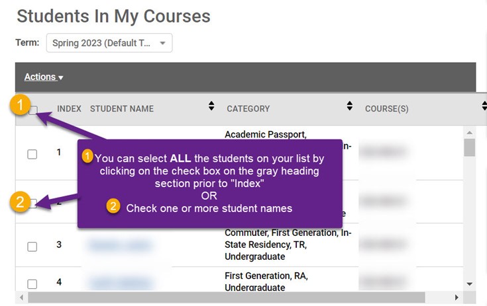
Task: Sort by the Student Name column arrows
Action: pos(211,106)
